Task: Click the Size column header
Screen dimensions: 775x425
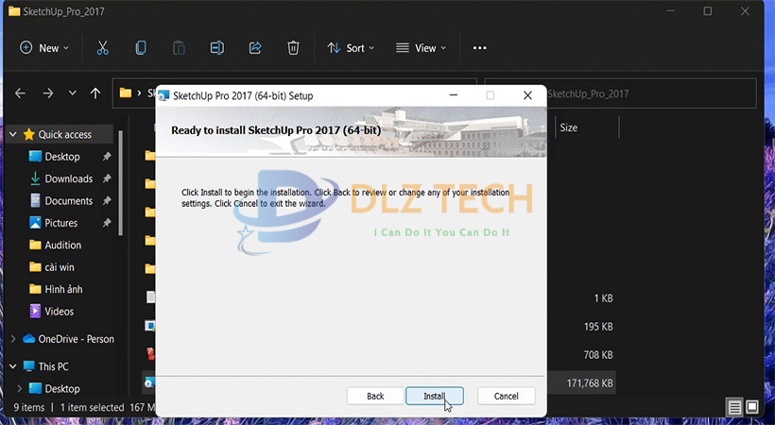Action: (x=569, y=127)
